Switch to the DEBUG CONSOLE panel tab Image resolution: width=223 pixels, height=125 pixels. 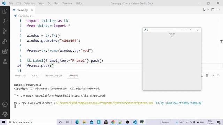53,76
